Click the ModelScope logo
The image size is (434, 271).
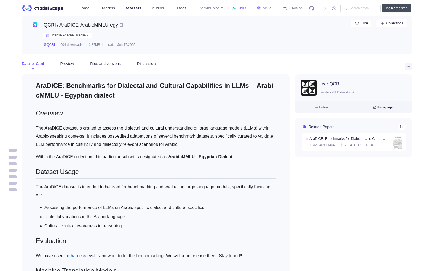pos(42,8)
